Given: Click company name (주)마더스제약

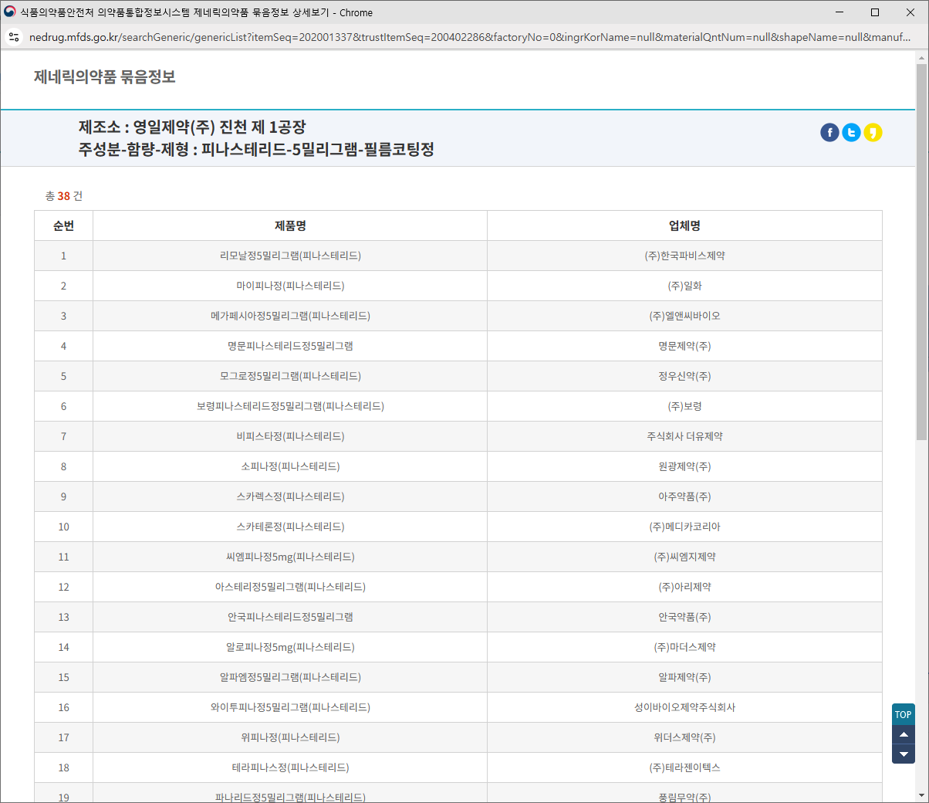Looking at the screenshot, I should click(684, 647).
